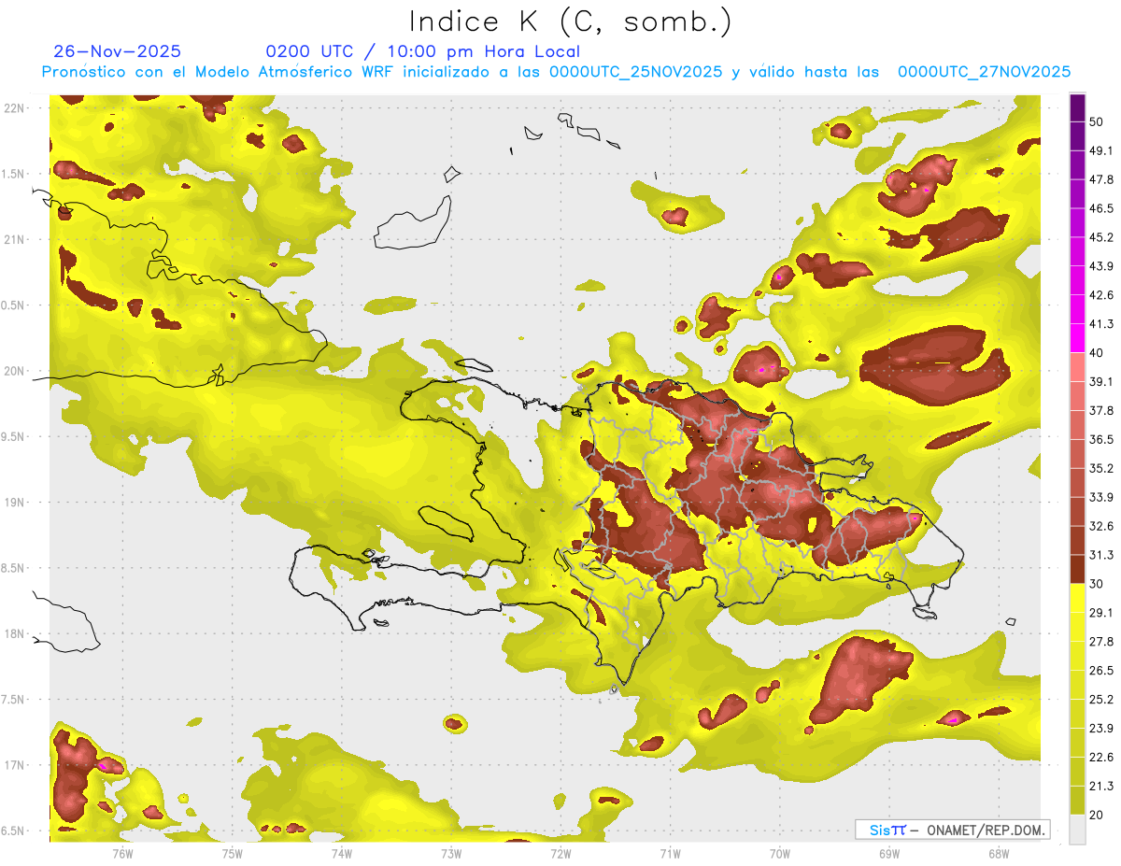Click the colorbar value 30

[x=1098, y=584]
